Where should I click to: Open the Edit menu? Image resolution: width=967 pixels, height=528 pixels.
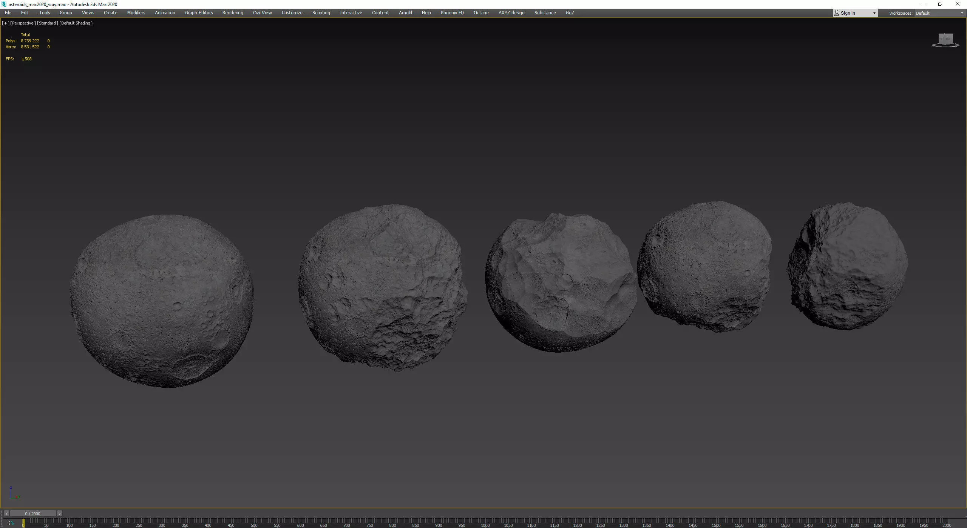[x=25, y=13]
